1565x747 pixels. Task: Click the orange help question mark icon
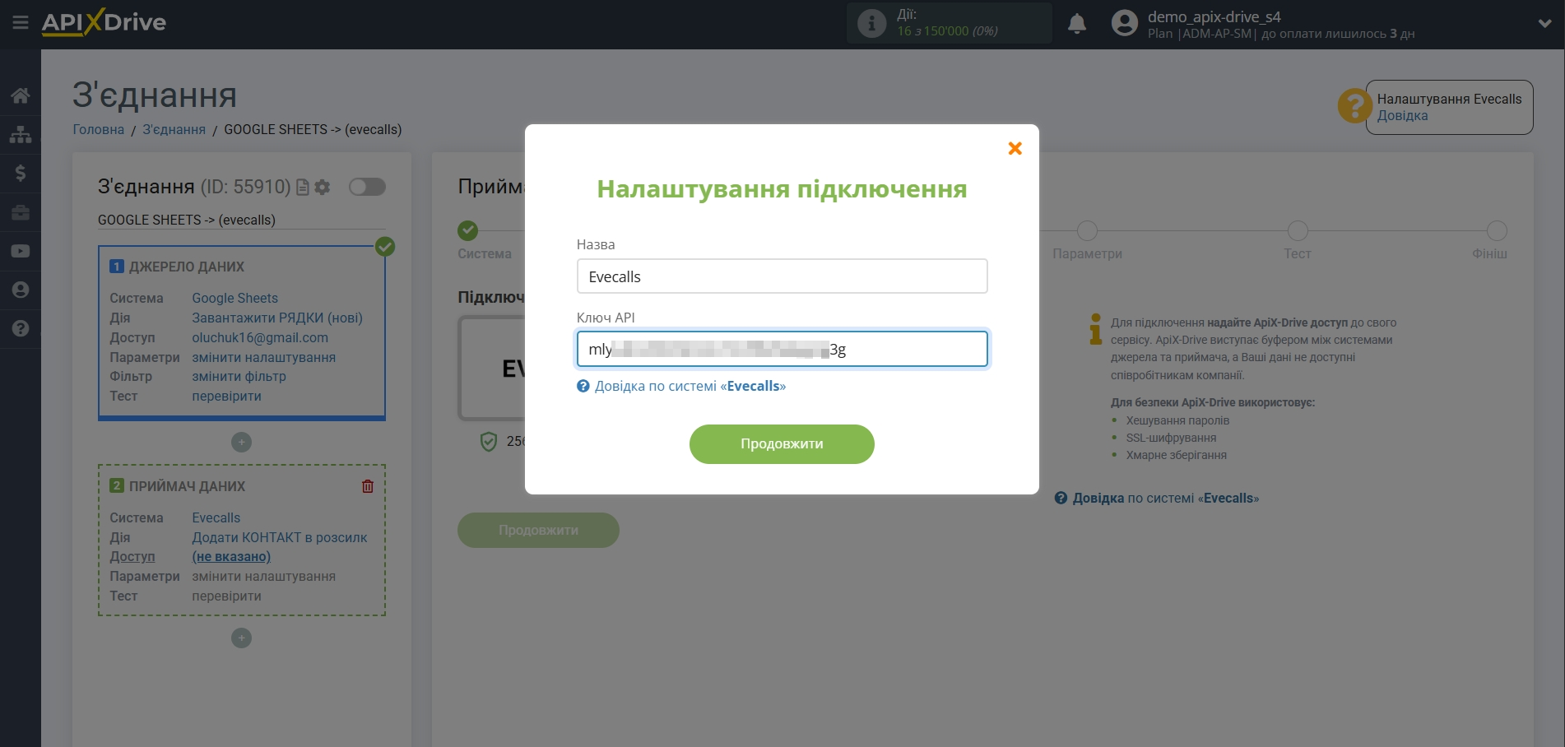(x=1354, y=106)
